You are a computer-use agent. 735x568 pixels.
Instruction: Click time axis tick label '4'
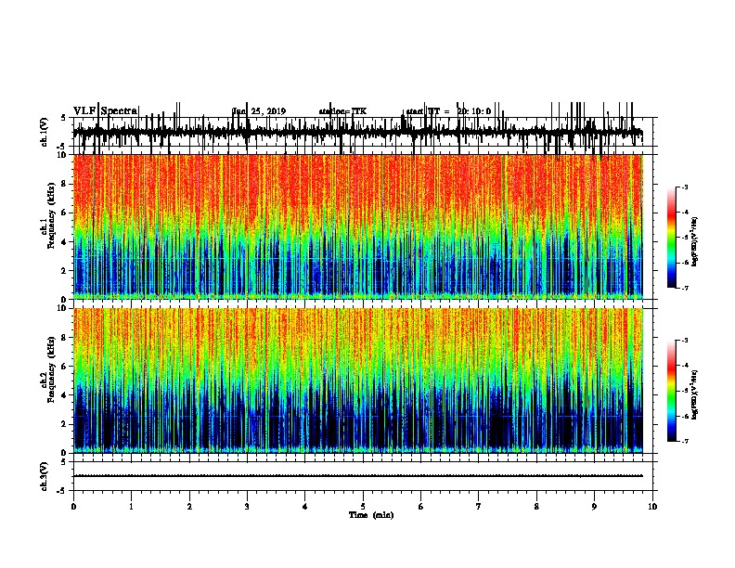coord(305,507)
